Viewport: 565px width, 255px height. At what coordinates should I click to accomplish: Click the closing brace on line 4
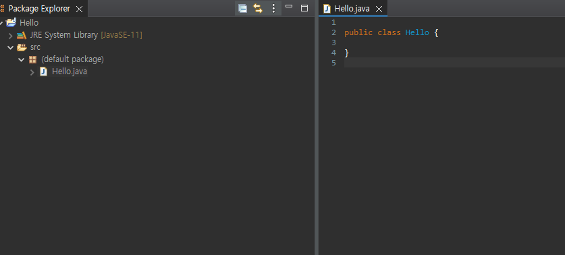click(x=347, y=53)
